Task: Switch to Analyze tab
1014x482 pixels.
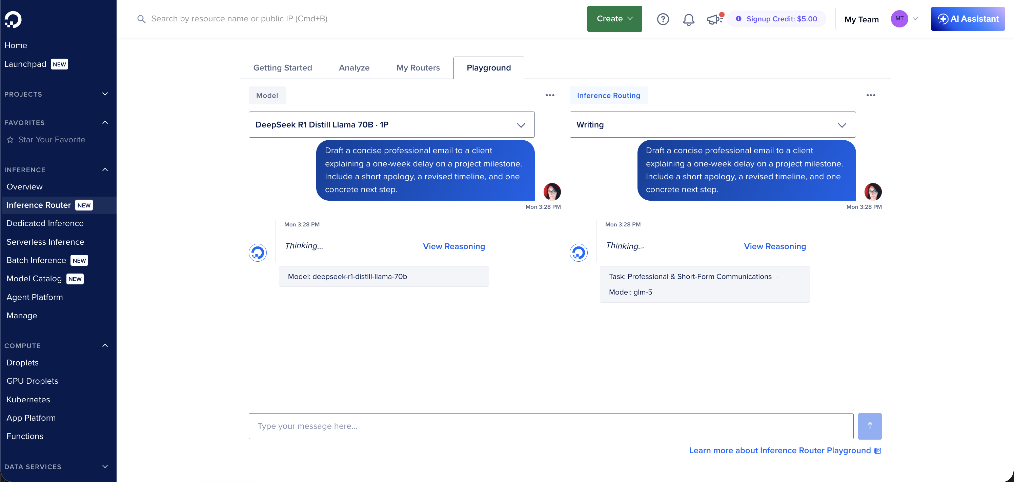Action: 354,68
